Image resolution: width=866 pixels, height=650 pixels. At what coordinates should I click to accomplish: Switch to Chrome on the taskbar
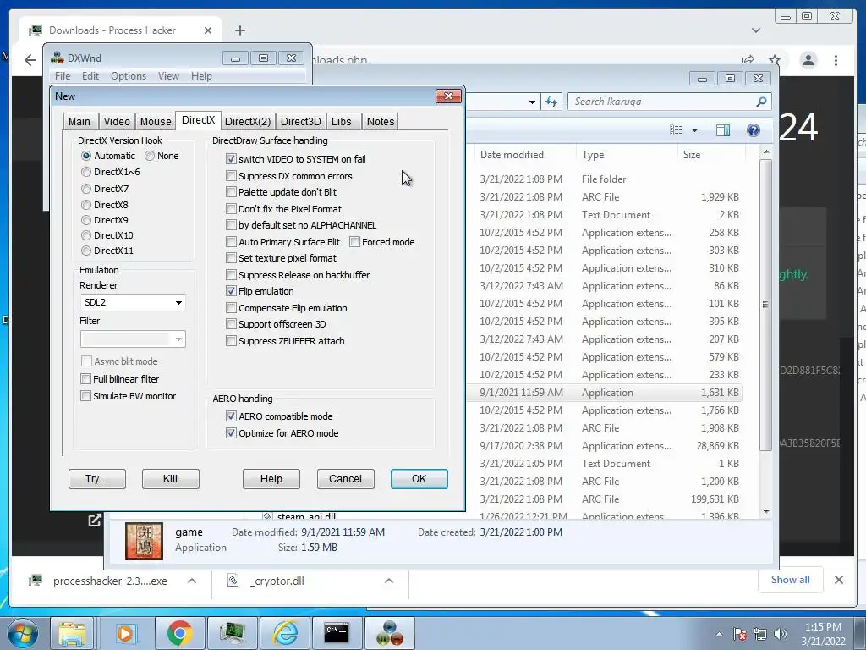click(x=179, y=633)
